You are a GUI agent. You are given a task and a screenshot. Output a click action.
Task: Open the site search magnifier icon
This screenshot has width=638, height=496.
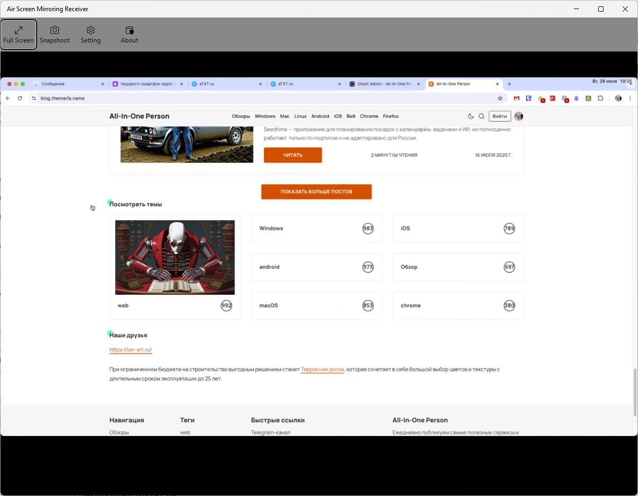481,116
